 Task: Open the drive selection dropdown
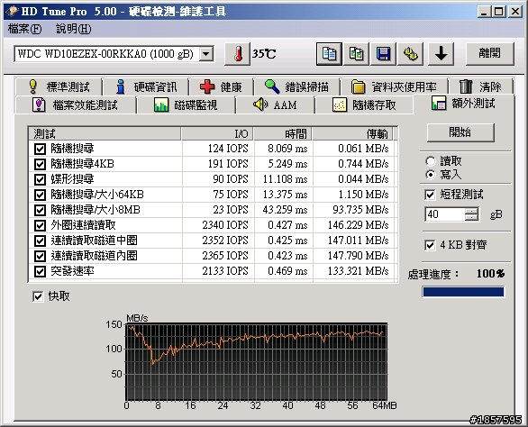pyautogui.click(x=206, y=54)
